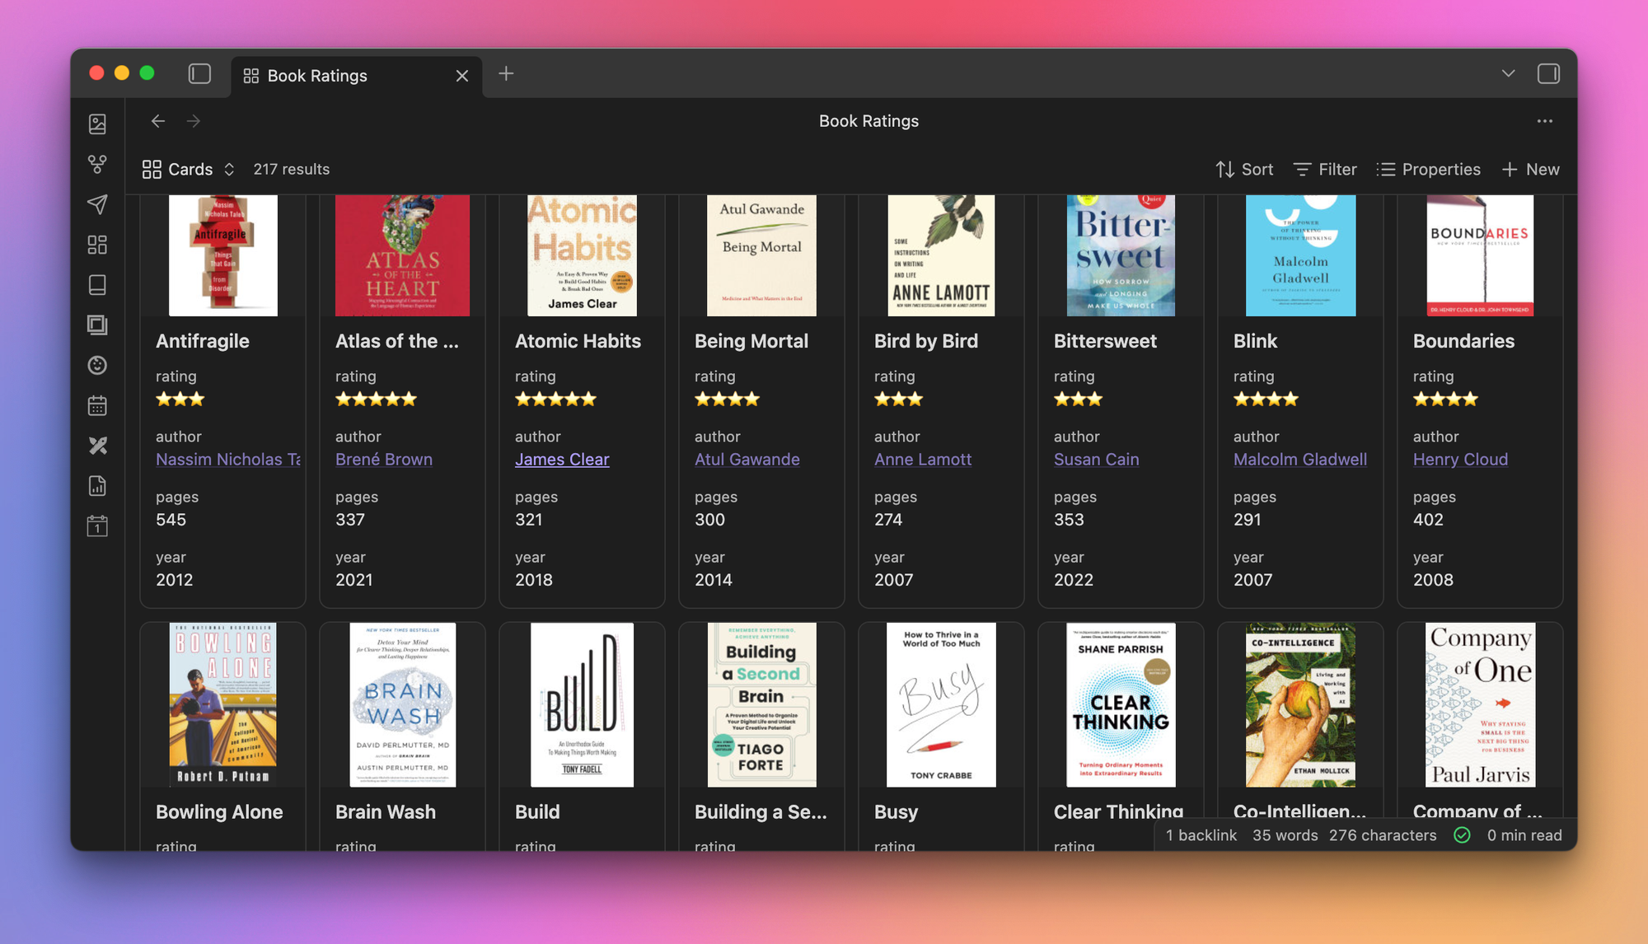The image size is (1648, 944).
Task: Expand the tab list dropdown chevron
Action: [1508, 74]
